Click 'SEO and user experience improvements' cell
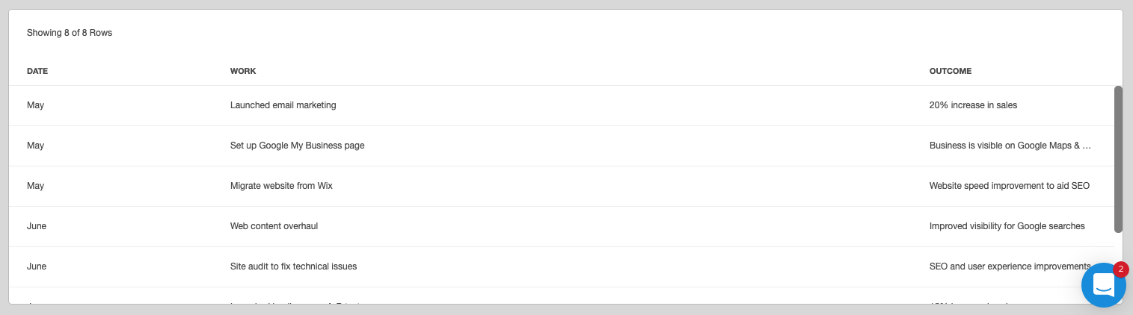1133x315 pixels. pos(1010,266)
